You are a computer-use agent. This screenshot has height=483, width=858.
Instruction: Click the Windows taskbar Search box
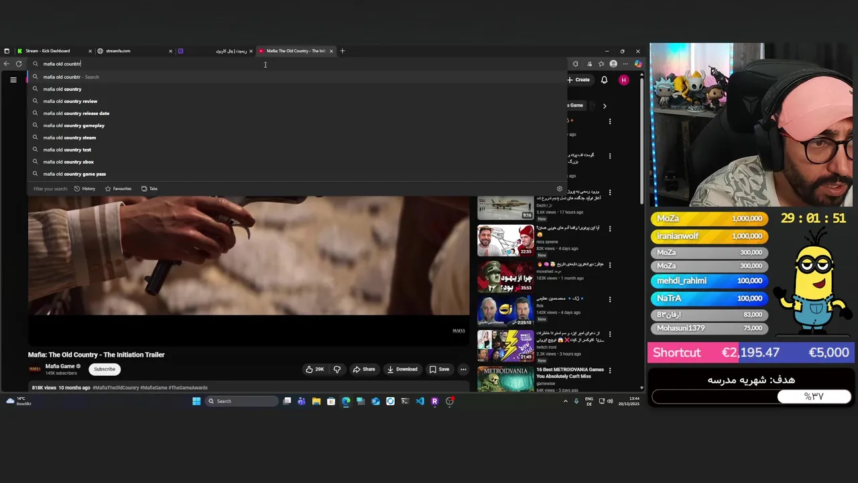coord(241,401)
